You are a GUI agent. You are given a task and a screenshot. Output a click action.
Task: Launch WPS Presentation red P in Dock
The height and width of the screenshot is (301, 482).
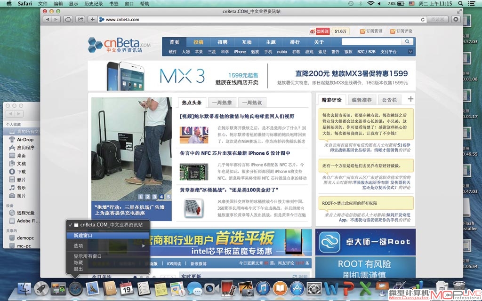point(349,289)
